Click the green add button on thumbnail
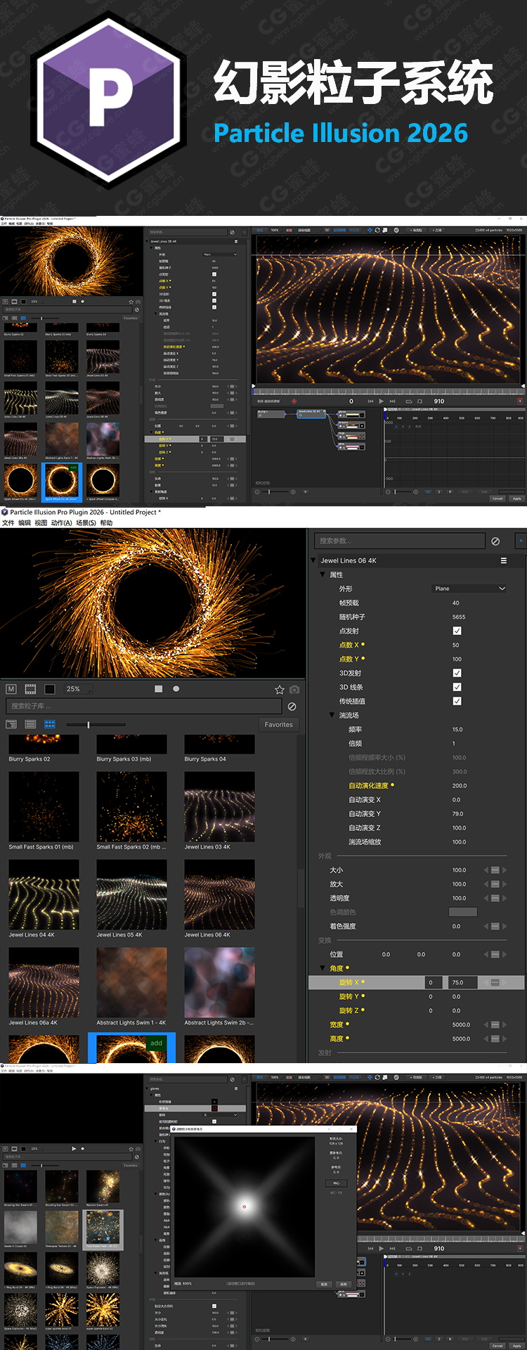The image size is (527, 1350). tap(156, 1043)
